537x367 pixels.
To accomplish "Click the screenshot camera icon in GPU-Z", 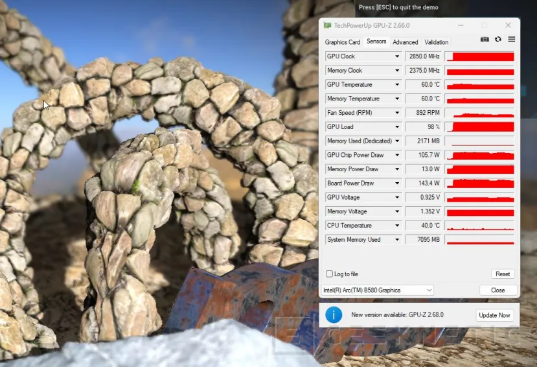I will coord(485,40).
